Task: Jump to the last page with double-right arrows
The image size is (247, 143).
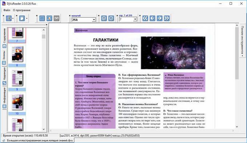Action: click(167, 19)
